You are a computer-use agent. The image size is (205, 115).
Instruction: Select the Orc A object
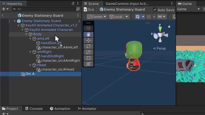tap(41, 74)
